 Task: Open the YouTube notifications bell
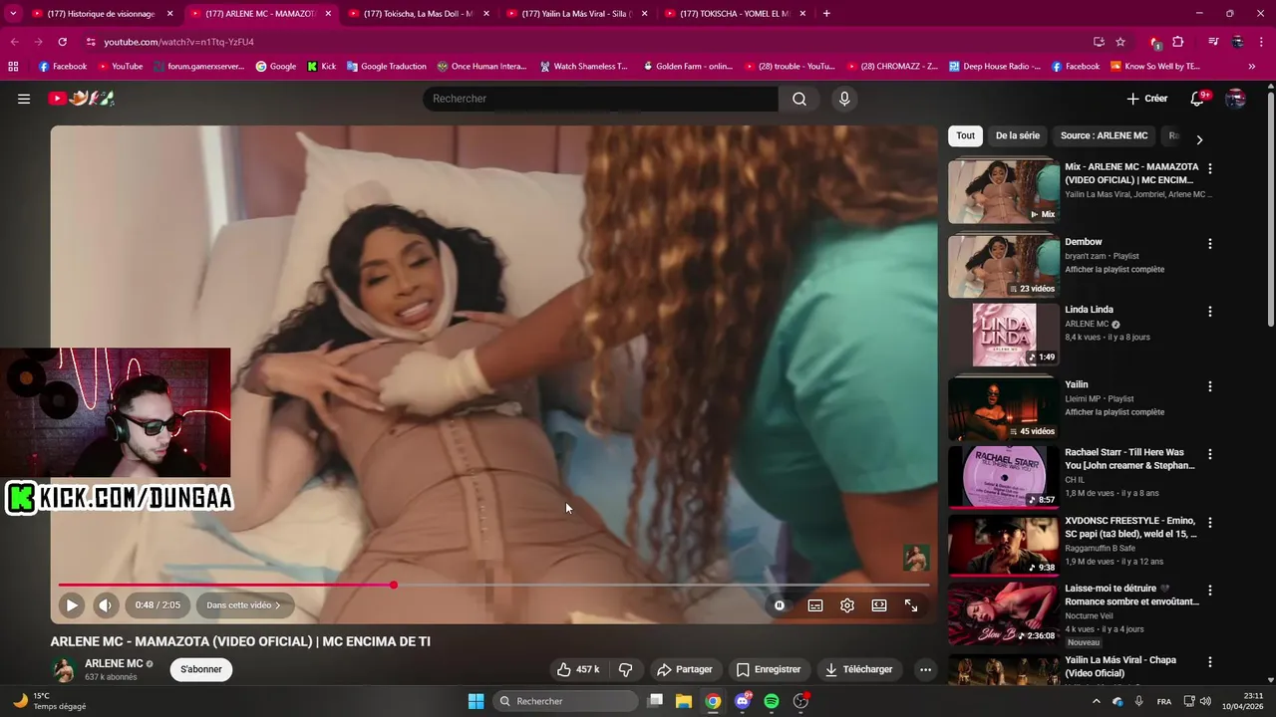point(1197,99)
